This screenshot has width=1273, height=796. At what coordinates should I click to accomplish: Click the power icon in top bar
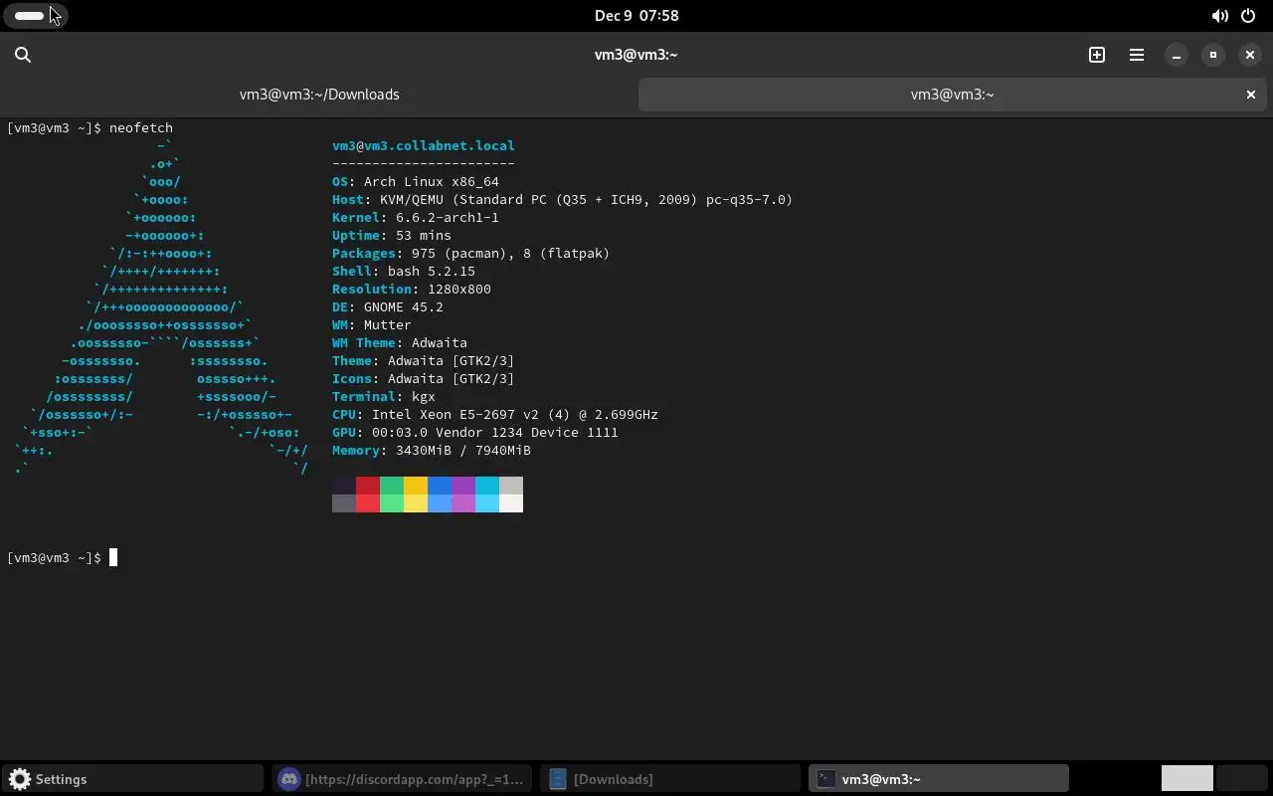click(1248, 16)
